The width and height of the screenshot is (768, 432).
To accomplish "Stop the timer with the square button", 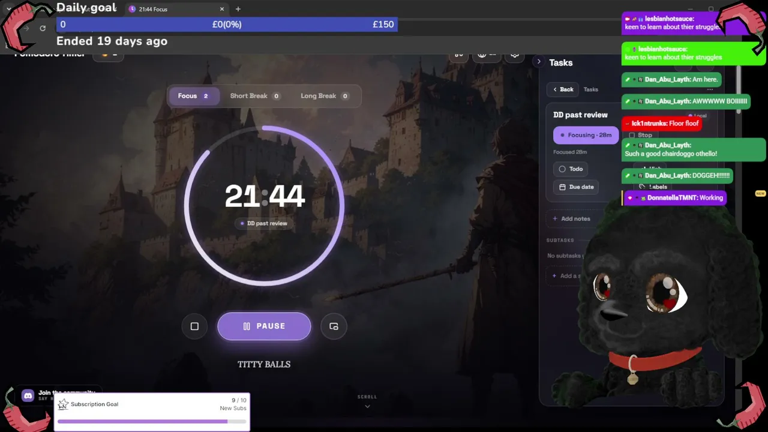I will click(x=194, y=326).
